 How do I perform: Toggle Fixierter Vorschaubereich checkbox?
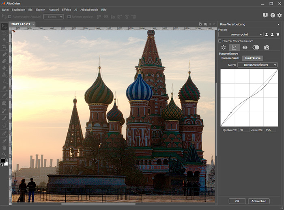(220, 41)
